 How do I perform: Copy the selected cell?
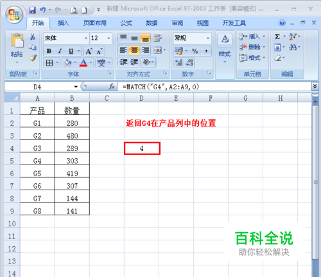33,47
